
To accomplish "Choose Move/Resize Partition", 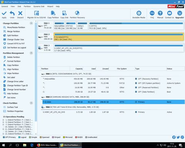I will coord(16,27).
